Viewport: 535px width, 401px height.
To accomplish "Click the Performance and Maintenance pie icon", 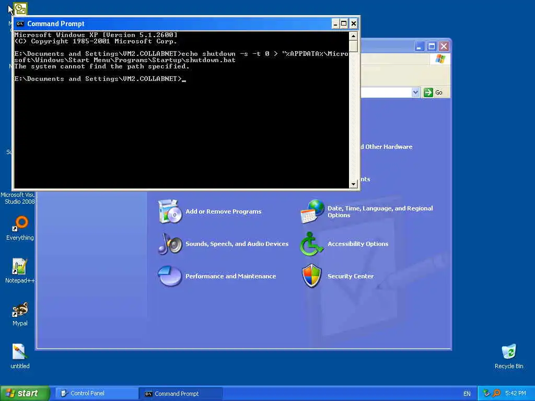I will pos(170,276).
